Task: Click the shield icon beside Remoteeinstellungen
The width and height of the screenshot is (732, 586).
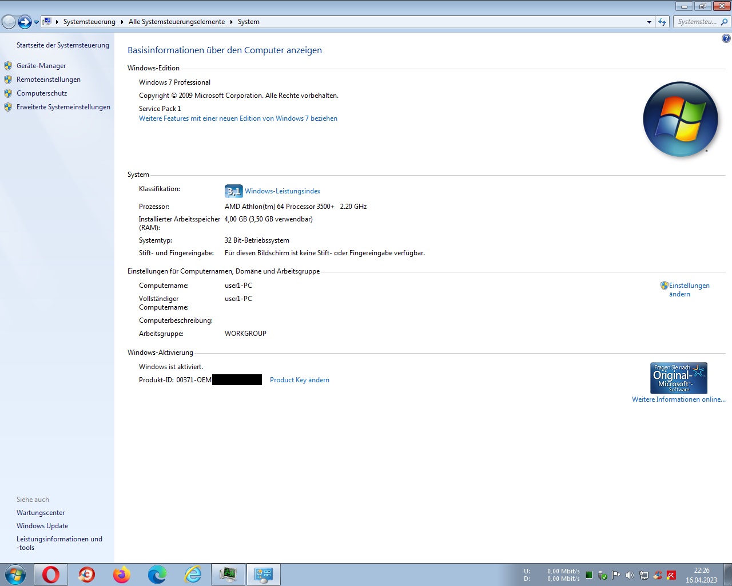Action: click(x=8, y=80)
